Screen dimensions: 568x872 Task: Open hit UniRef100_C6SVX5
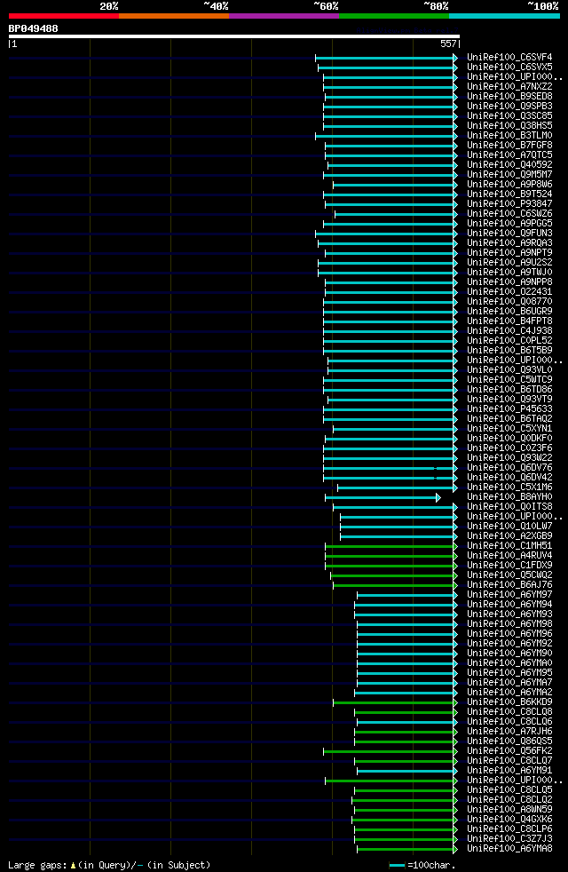tap(509, 67)
